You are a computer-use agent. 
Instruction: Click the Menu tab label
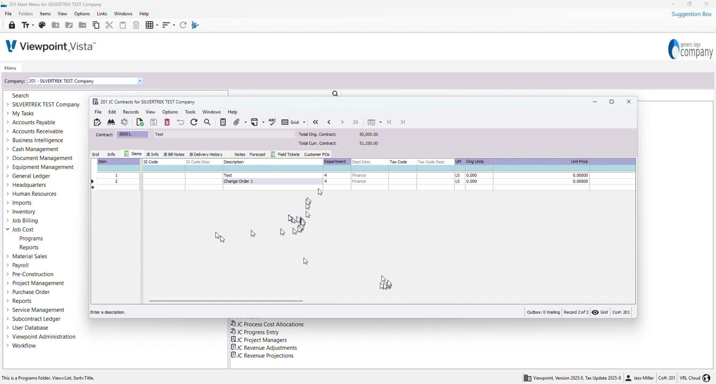point(10,68)
